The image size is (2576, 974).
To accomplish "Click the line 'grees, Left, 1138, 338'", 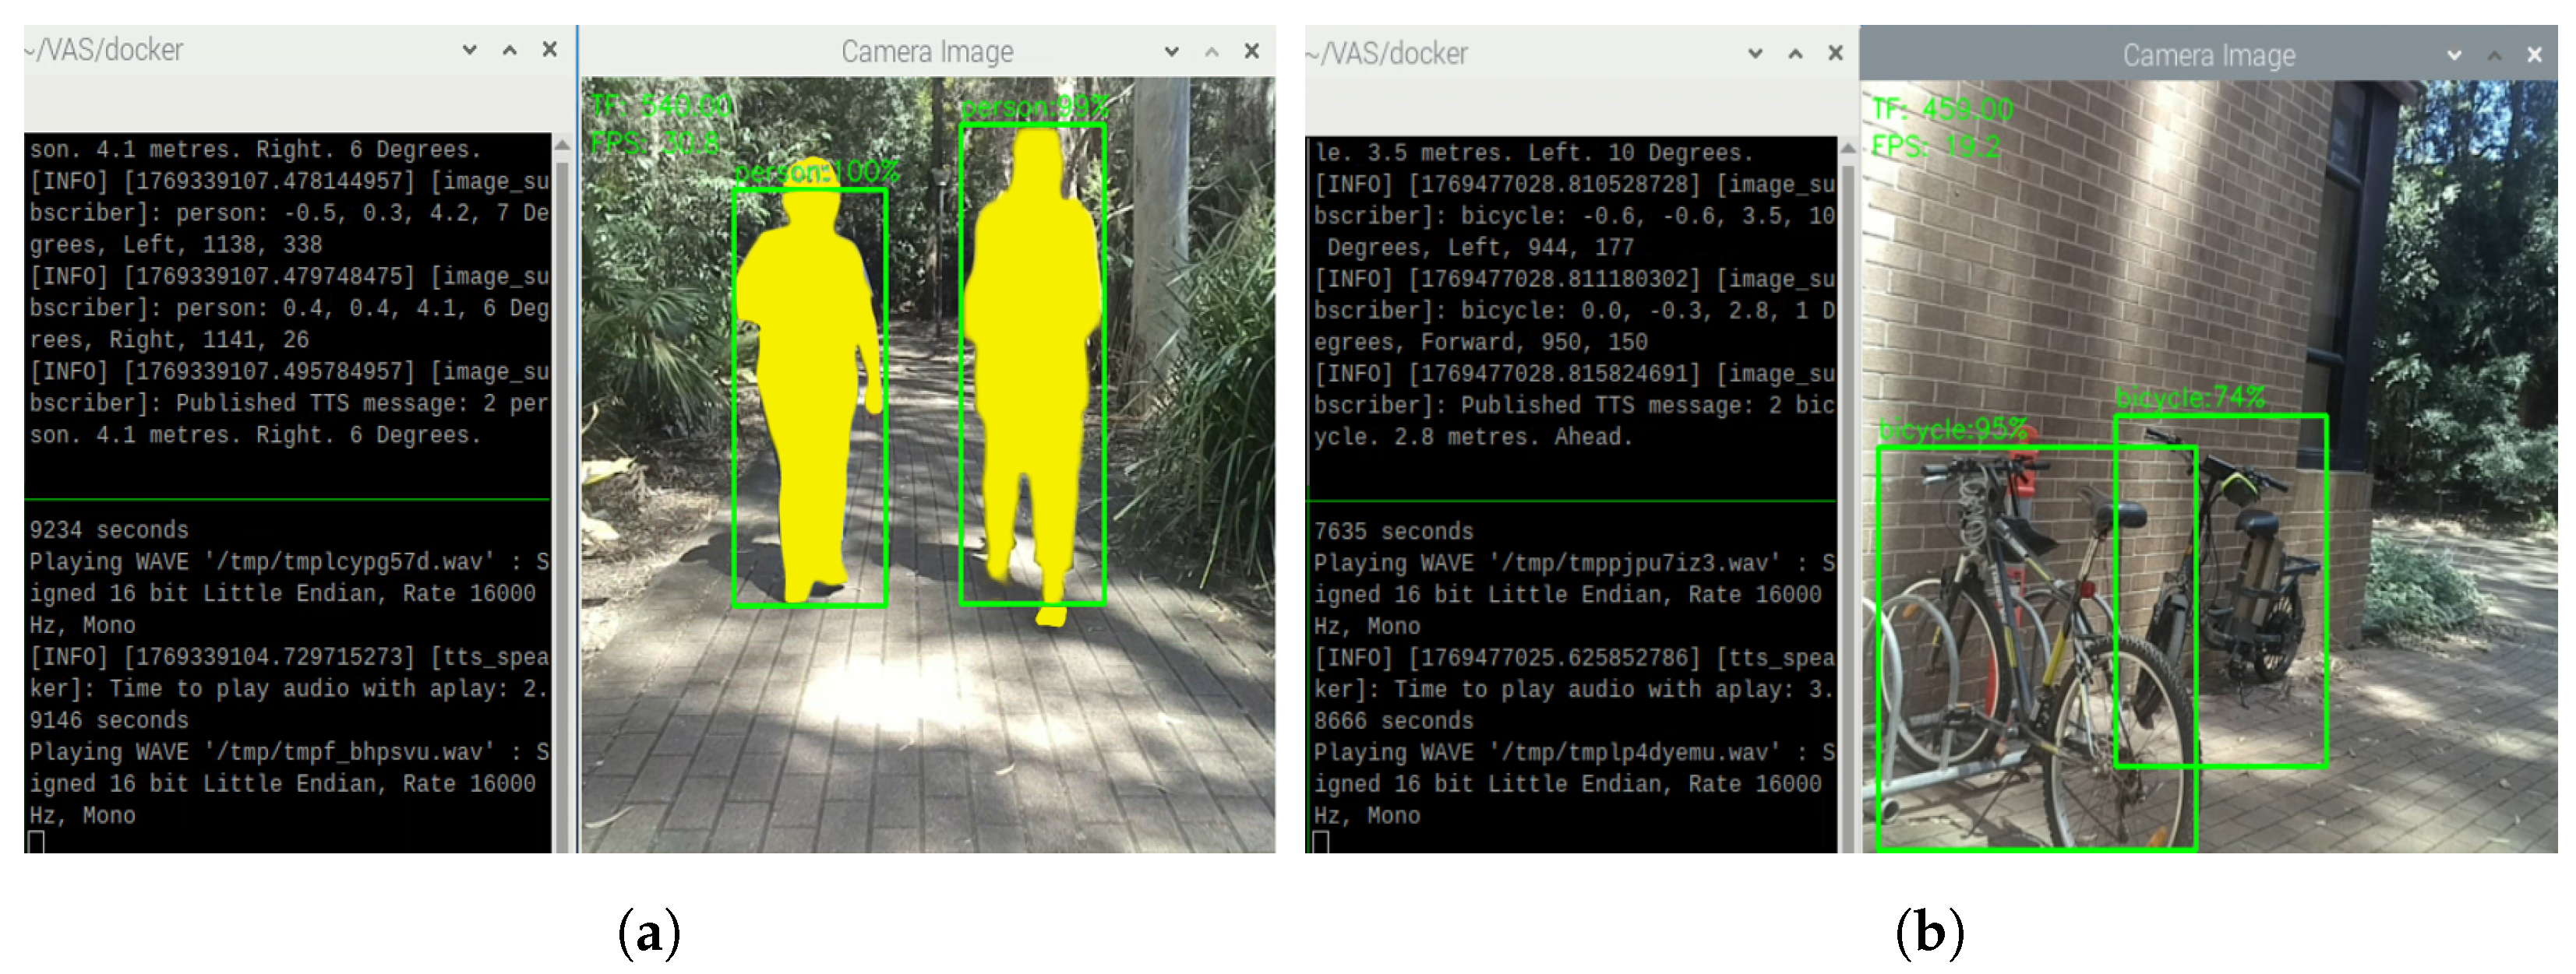I will (x=176, y=244).
